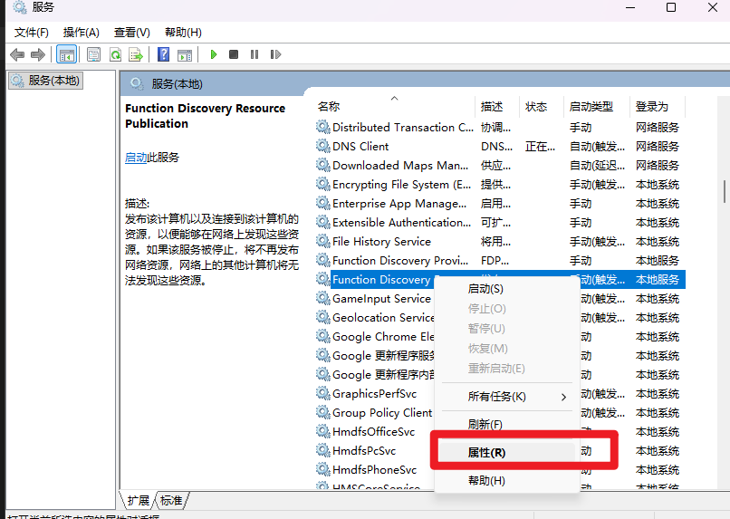This screenshot has height=519, width=730.
Task: Click the export list toolbar icon
Action: (136, 54)
